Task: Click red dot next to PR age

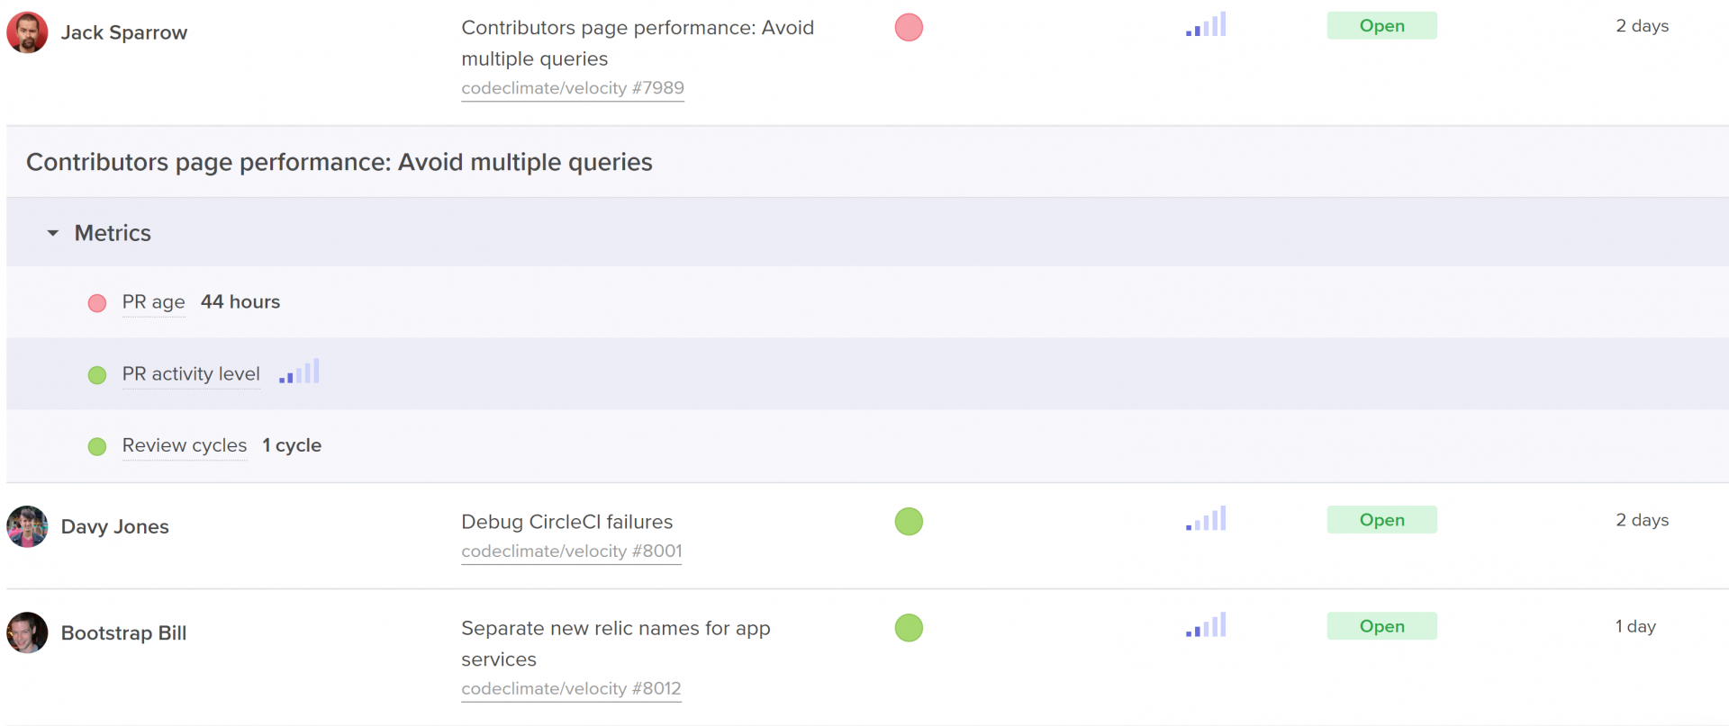Action: click(97, 303)
